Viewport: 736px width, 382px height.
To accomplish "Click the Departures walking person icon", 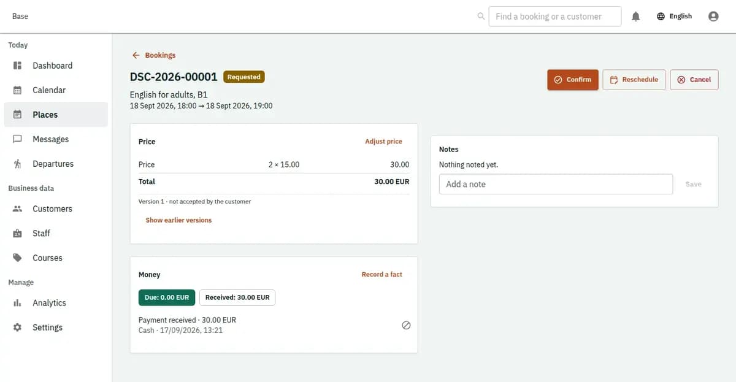I will click(x=18, y=164).
